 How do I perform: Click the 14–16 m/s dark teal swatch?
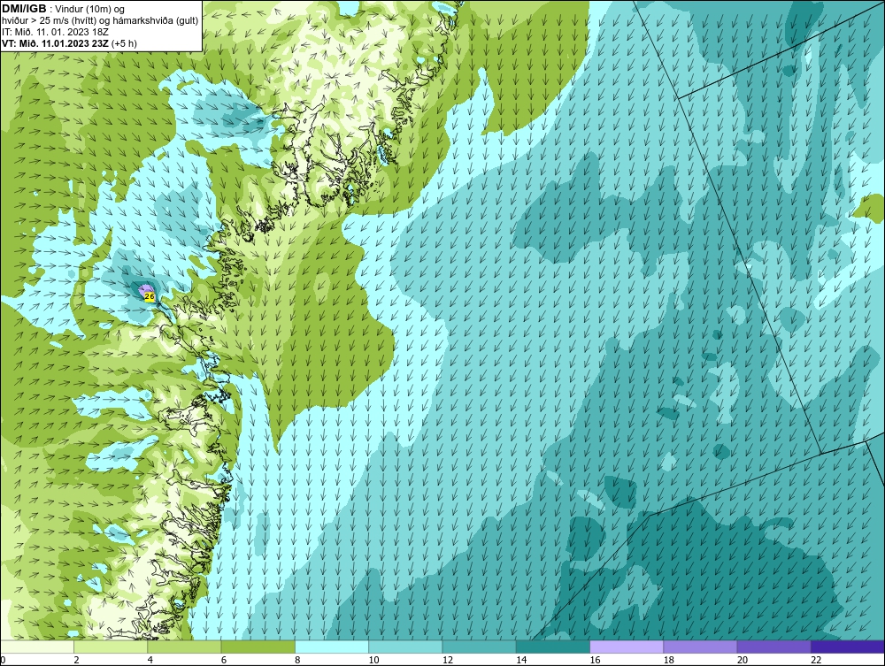(x=553, y=647)
